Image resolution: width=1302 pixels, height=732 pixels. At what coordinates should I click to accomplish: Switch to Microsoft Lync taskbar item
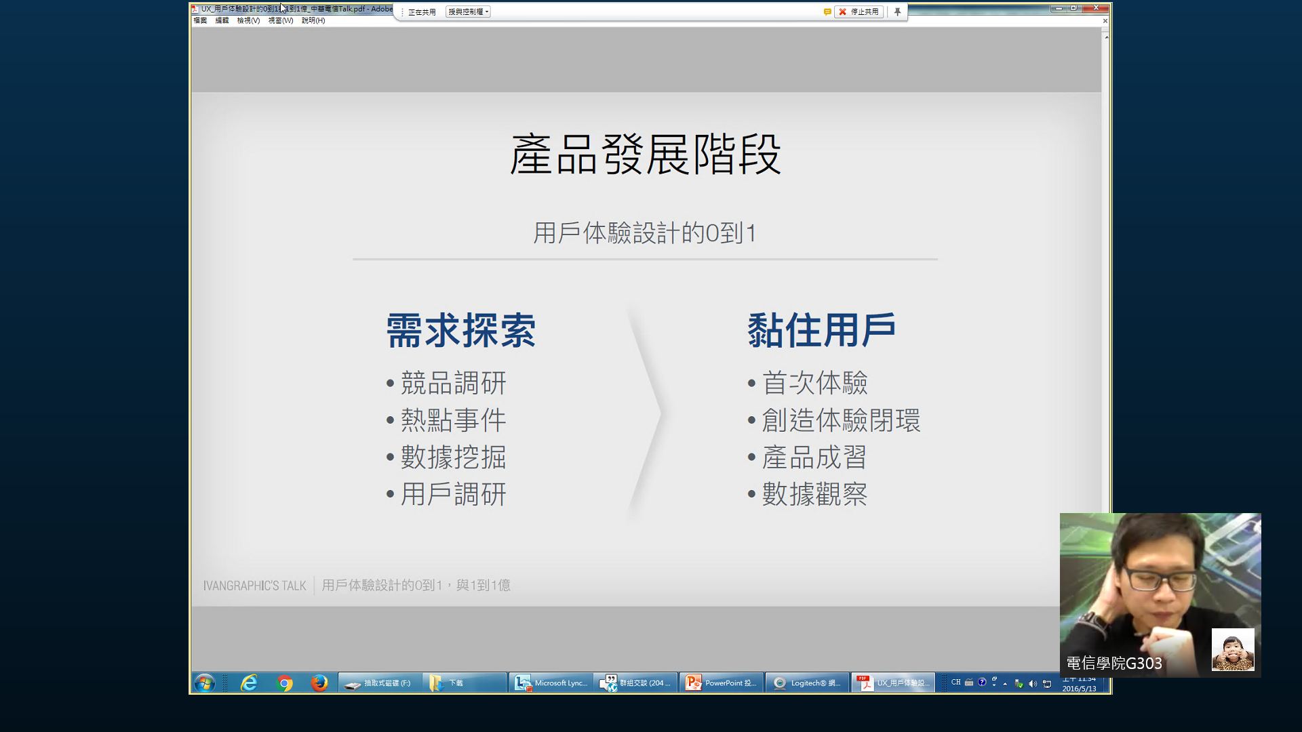[x=551, y=683]
